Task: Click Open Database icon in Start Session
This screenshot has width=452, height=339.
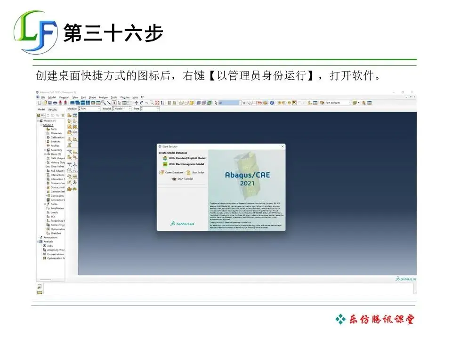Action: 161,172
